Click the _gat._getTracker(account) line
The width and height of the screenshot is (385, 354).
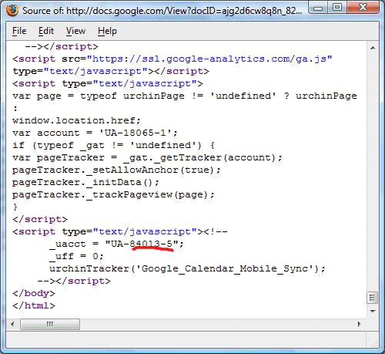click(147, 157)
